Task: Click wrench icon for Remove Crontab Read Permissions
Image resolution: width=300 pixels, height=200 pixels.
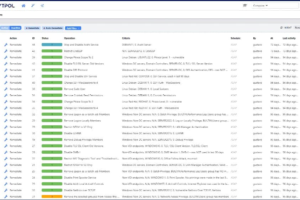Action: pos(6,95)
